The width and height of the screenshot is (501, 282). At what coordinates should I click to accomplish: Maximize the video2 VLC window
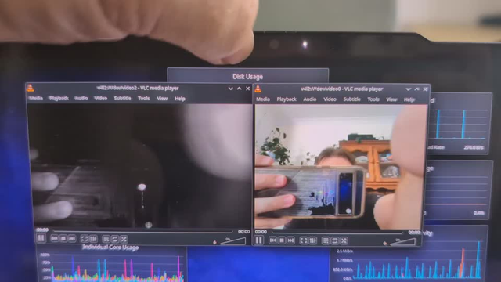pos(239,89)
